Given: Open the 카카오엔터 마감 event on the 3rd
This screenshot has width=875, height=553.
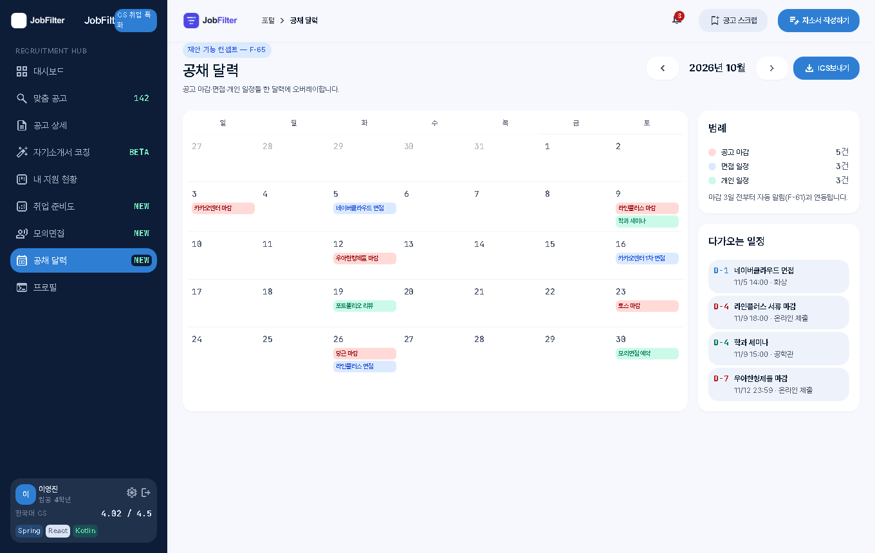Looking at the screenshot, I should click(223, 208).
